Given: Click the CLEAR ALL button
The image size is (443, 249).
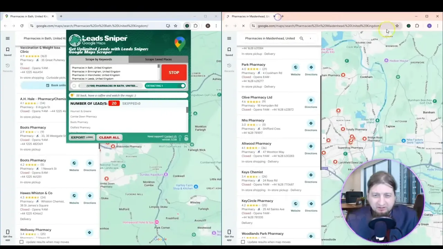Looking at the screenshot, I should [109, 137].
